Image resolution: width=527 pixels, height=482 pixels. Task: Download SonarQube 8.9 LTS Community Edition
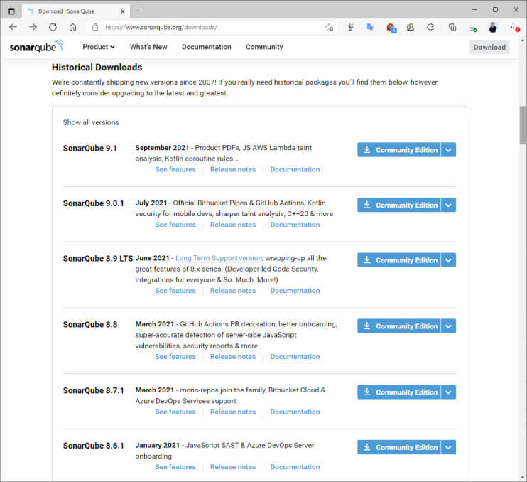(399, 260)
